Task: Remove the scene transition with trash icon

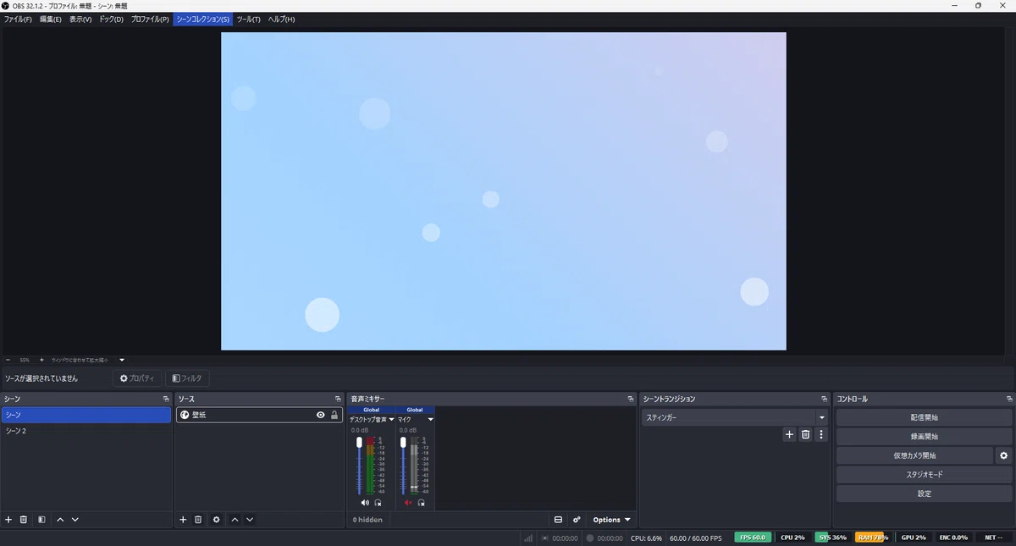Action: click(x=805, y=434)
